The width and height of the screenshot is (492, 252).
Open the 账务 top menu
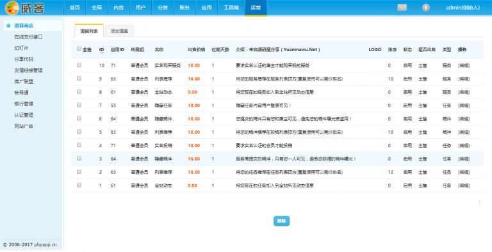(x=184, y=8)
